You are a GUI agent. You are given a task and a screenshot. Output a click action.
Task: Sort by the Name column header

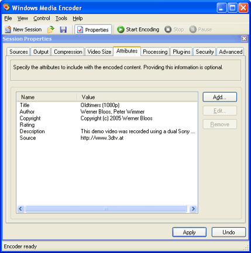point(47,97)
